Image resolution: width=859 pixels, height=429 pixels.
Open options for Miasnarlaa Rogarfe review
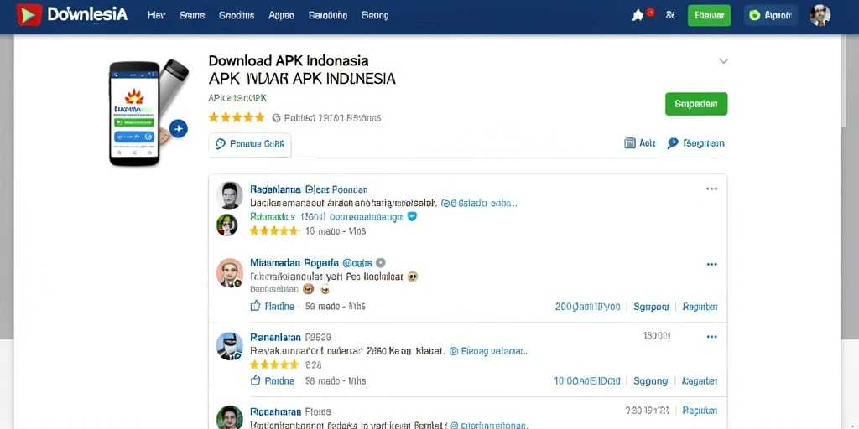(x=711, y=264)
